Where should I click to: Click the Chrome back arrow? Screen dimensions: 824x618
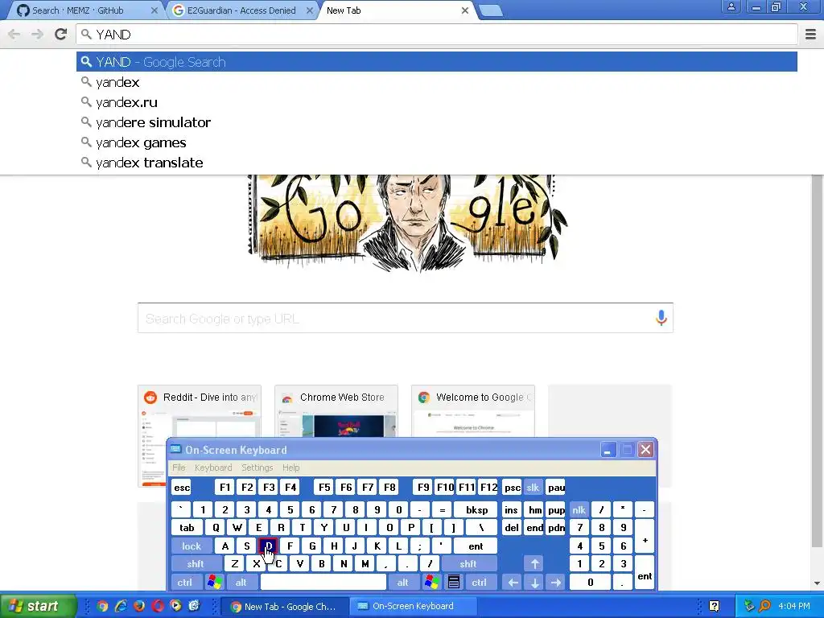(x=14, y=34)
